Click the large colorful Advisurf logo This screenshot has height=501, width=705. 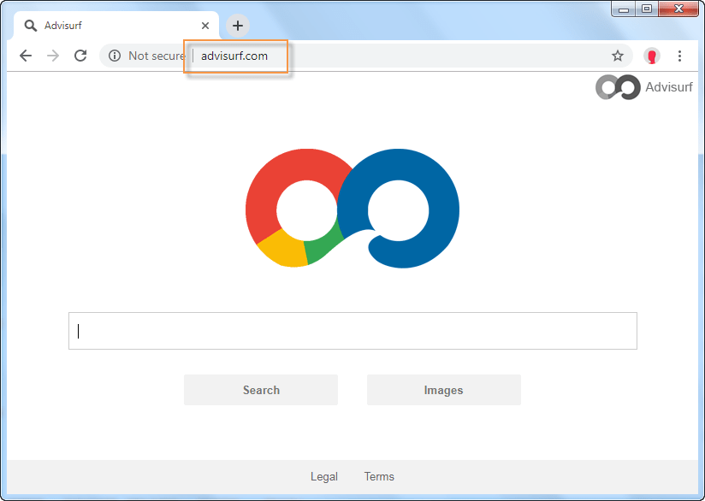coord(352,208)
